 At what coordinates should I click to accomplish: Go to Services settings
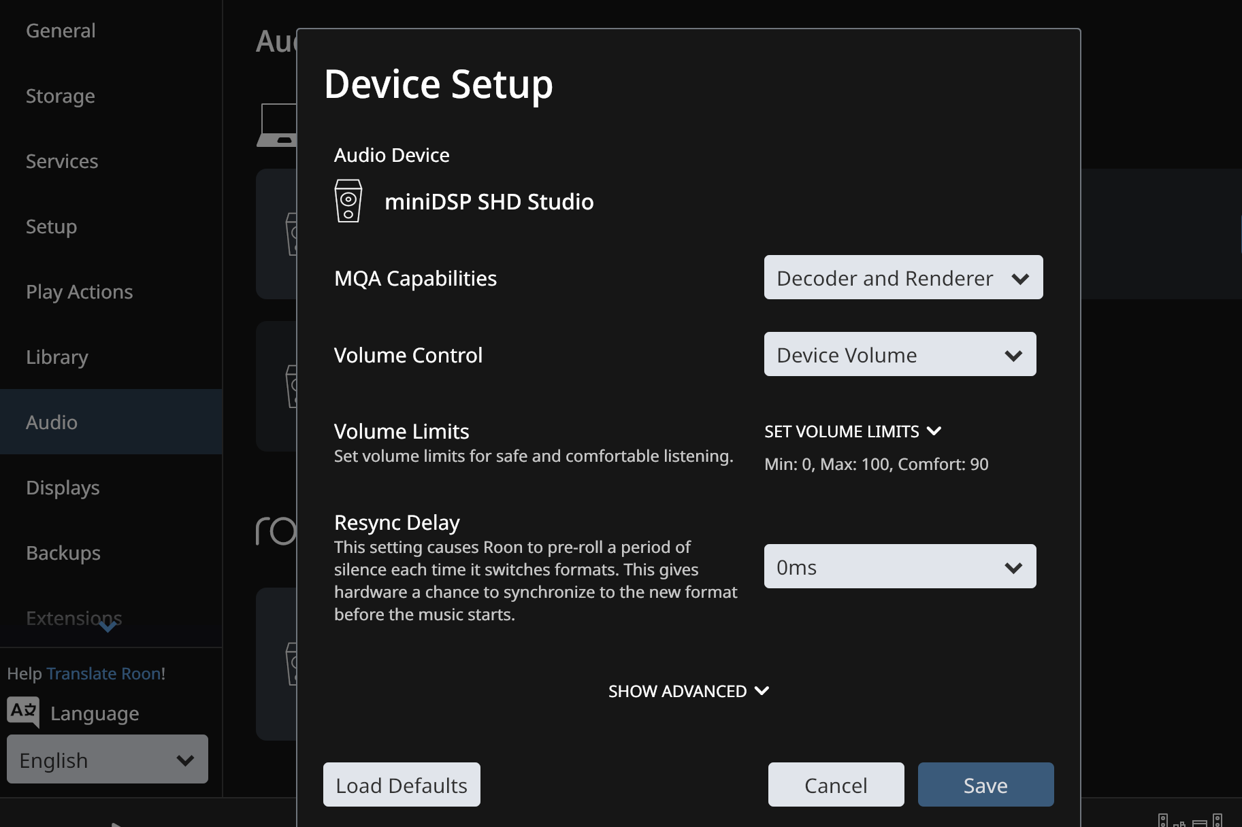pos(62,161)
